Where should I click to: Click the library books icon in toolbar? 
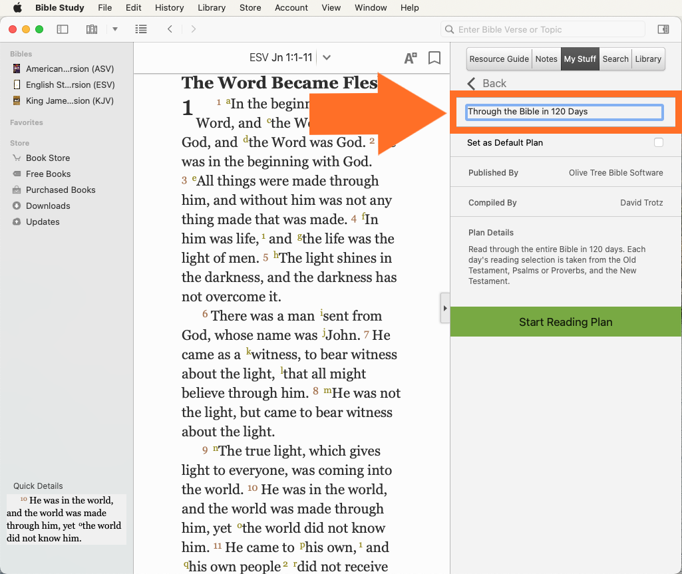(x=92, y=29)
